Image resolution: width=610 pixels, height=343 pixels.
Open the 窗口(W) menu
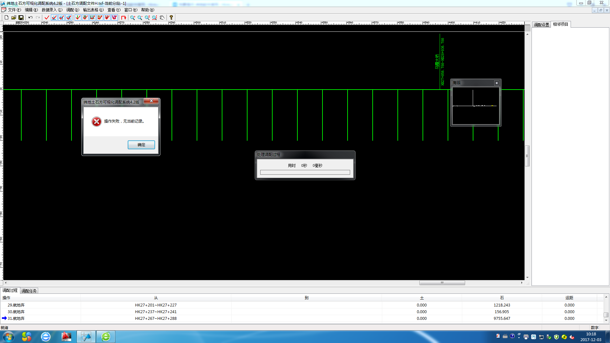(x=131, y=10)
